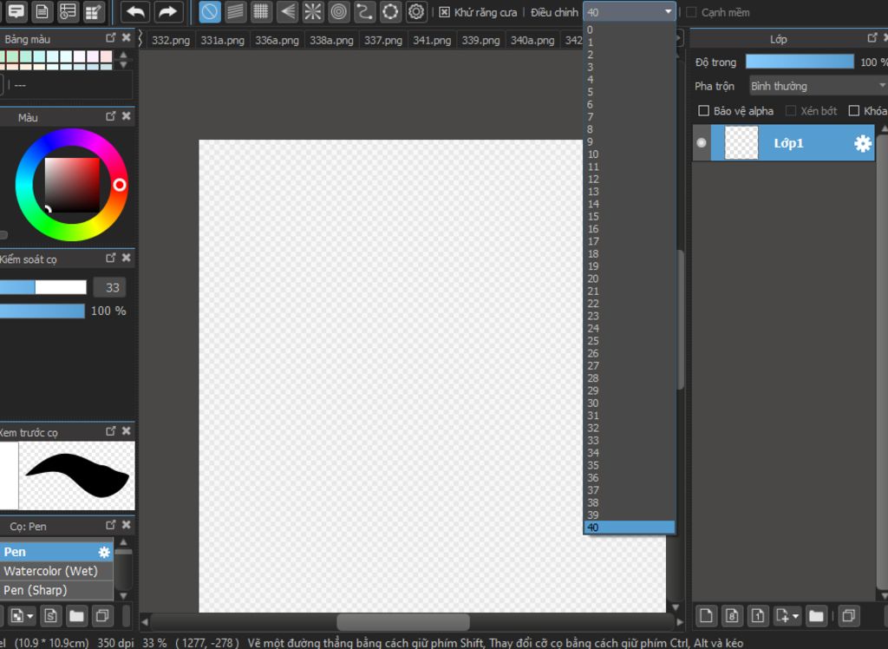The height and width of the screenshot is (649, 888).
Task: Collapse the Điều chỉnh dropdown showing 40
Action: pyautogui.click(x=630, y=12)
